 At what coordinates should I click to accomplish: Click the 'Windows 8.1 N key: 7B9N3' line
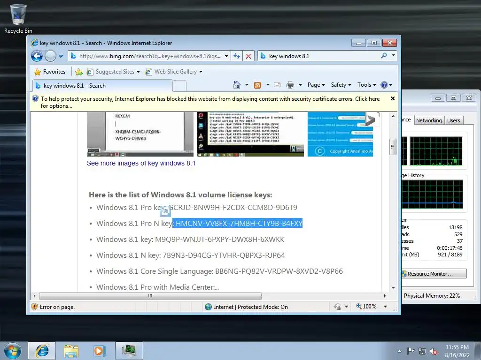point(191,255)
